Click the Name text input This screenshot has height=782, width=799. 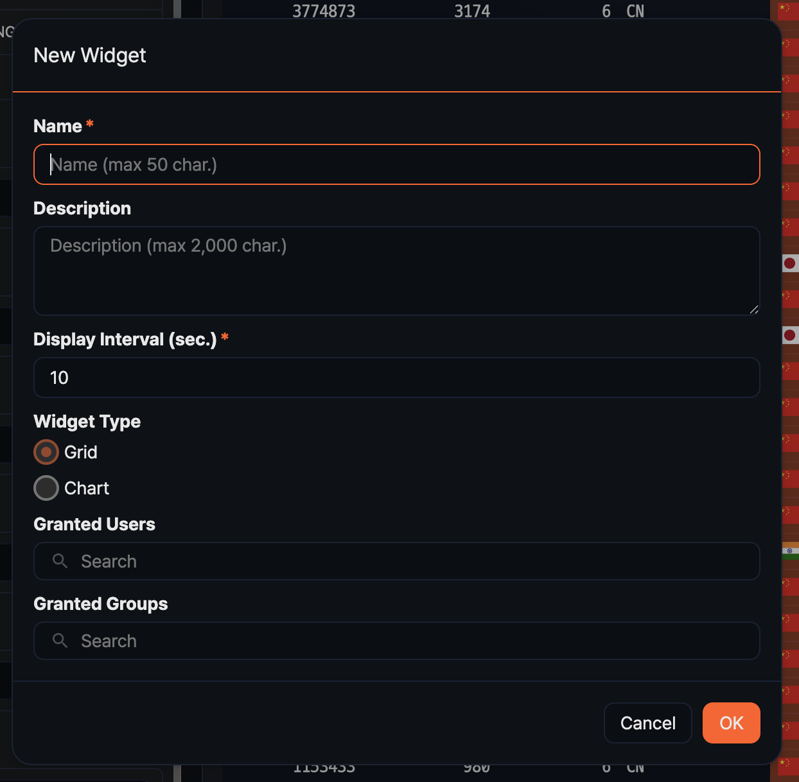pyautogui.click(x=396, y=164)
